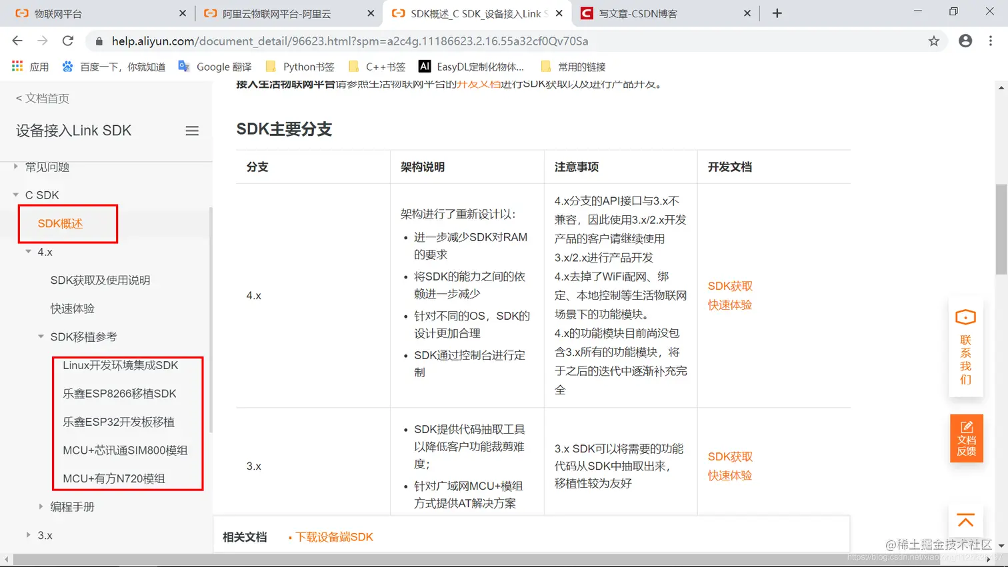The width and height of the screenshot is (1008, 567).
Task: Open SDK概述 in the sidebar
Action: pyautogui.click(x=60, y=224)
